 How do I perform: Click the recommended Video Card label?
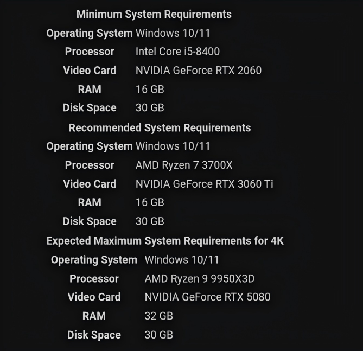[90, 184]
